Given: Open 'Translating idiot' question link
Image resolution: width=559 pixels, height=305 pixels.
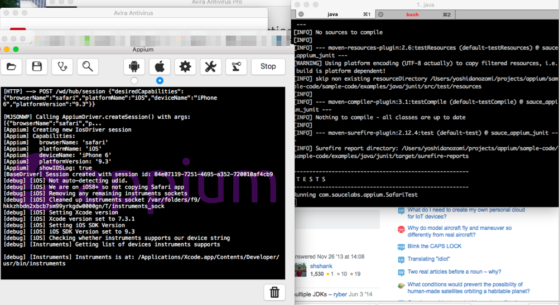Looking at the screenshot, I should coord(428,259).
